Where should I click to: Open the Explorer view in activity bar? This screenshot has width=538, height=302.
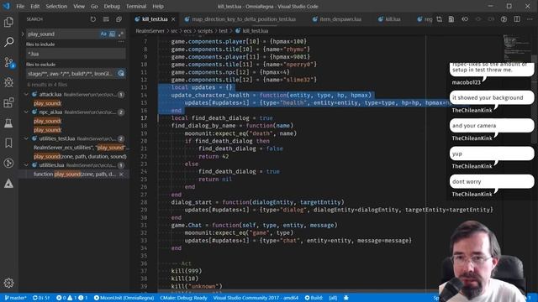point(8,23)
